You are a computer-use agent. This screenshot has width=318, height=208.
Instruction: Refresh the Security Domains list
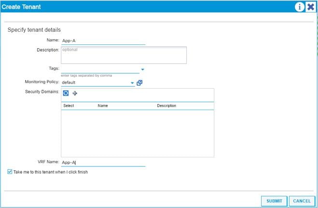[66, 93]
